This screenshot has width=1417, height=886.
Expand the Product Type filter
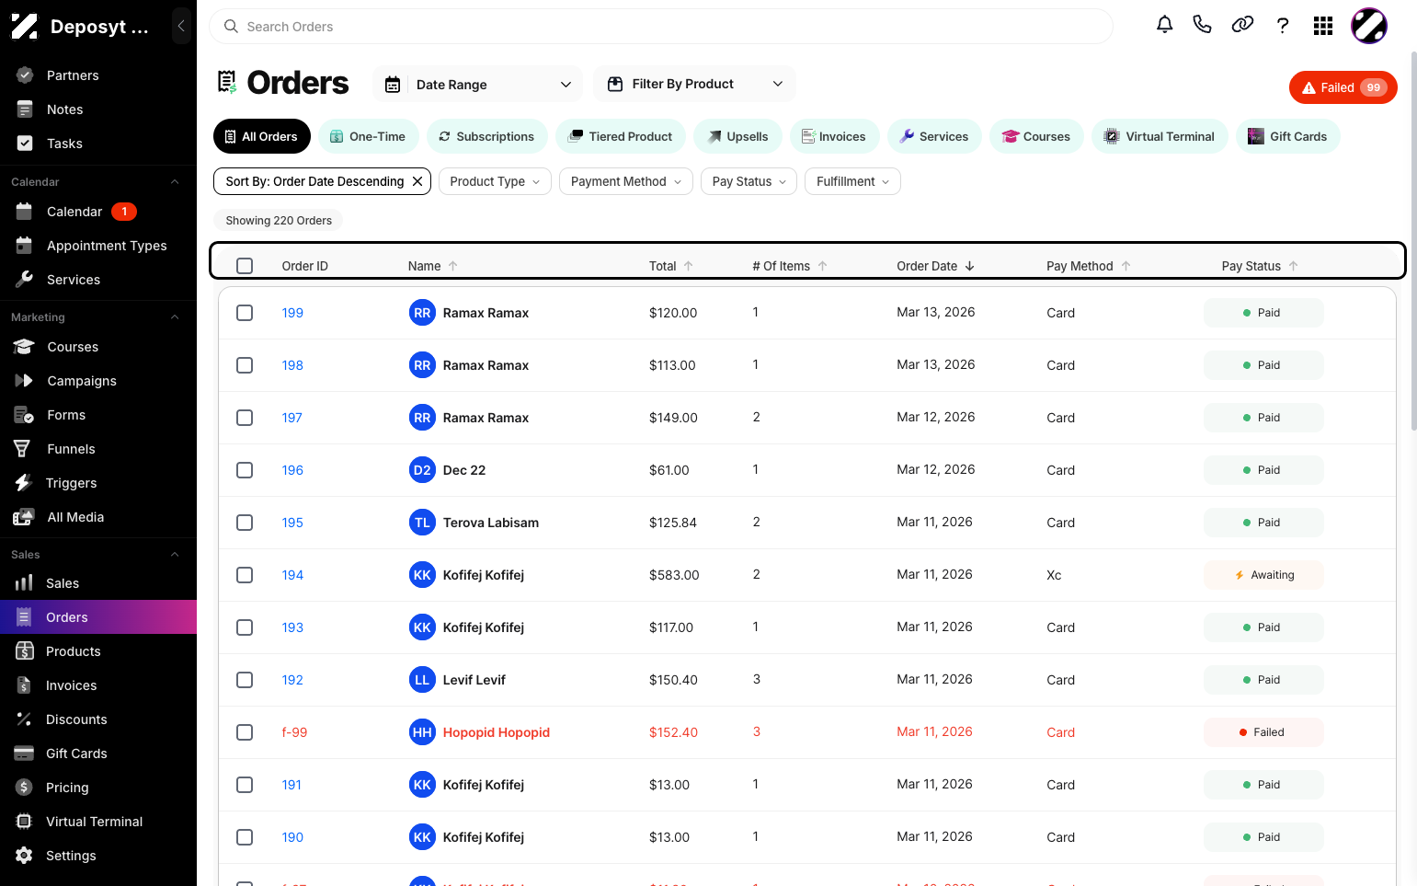coord(495,181)
